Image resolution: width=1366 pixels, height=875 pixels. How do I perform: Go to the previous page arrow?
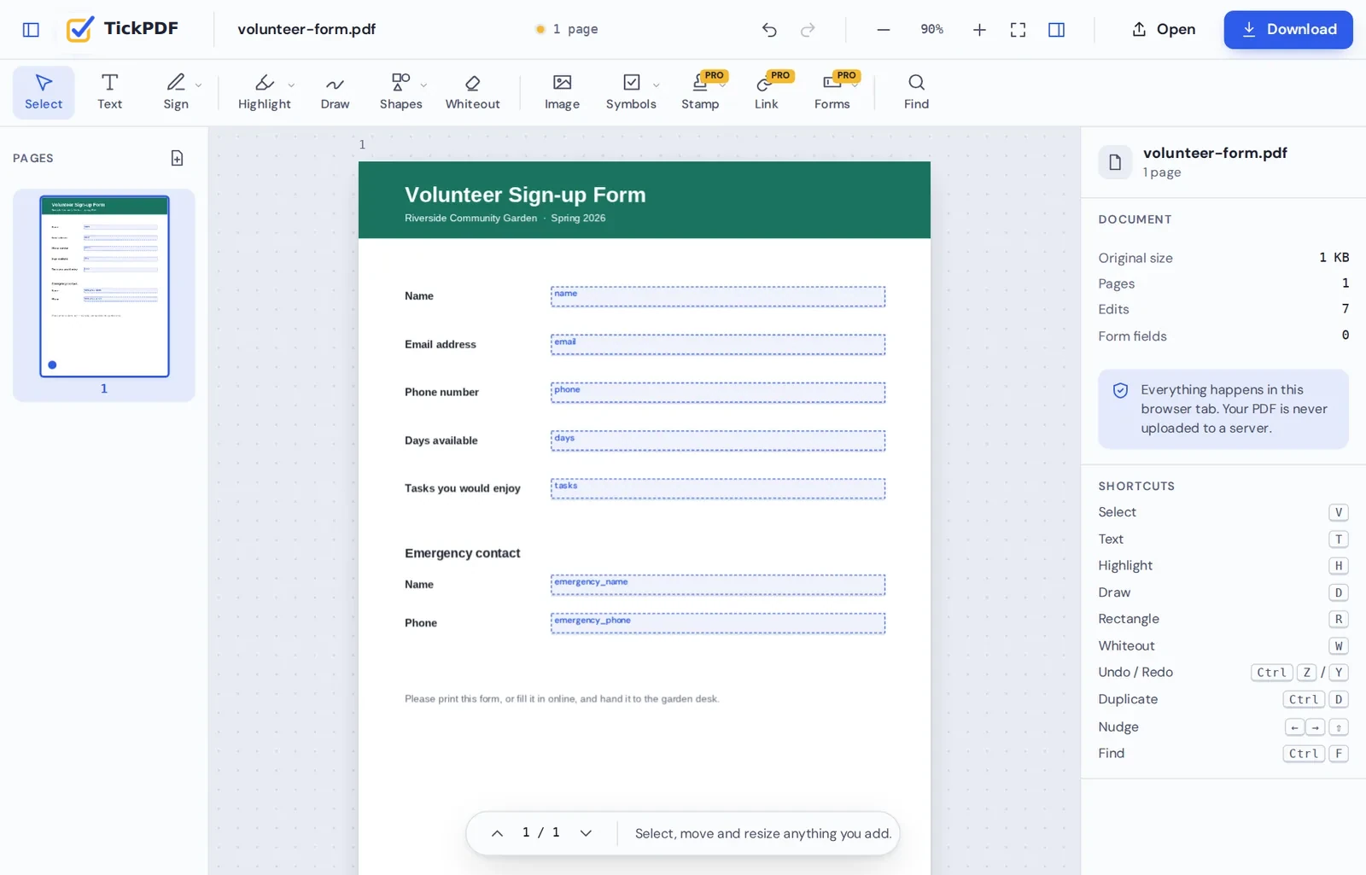tap(497, 833)
